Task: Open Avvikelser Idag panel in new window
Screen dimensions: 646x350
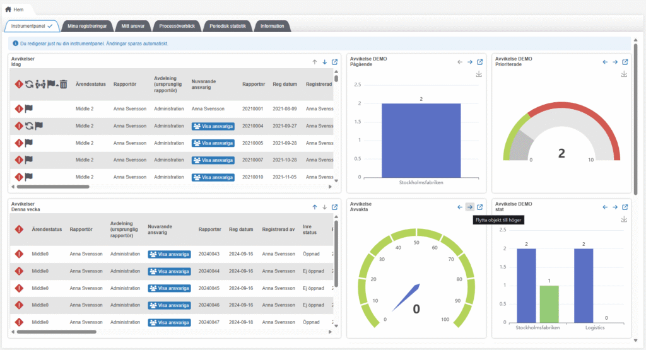Action: pyautogui.click(x=335, y=62)
